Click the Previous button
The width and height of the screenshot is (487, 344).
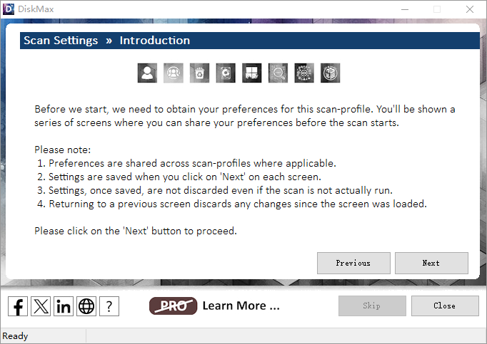pyautogui.click(x=353, y=263)
